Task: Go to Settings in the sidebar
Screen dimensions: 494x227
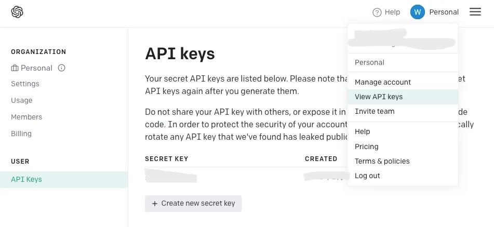Action: 25,84
